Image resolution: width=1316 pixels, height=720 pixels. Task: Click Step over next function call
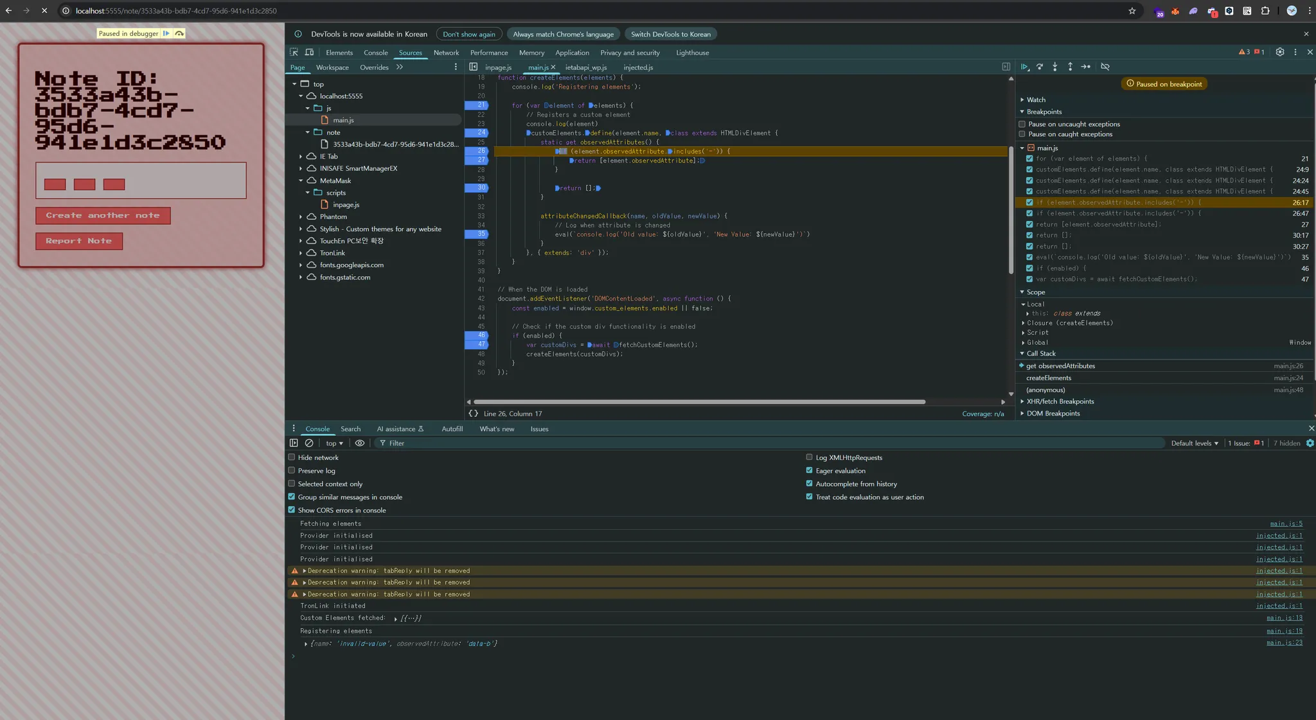click(1040, 67)
